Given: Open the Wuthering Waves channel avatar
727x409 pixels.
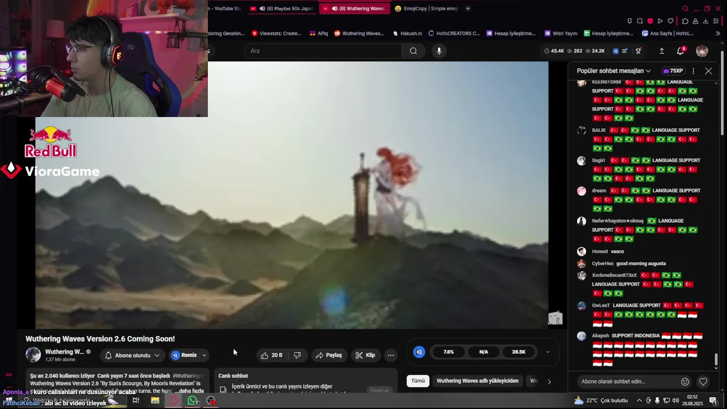Looking at the screenshot, I should pyautogui.click(x=33, y=355).
